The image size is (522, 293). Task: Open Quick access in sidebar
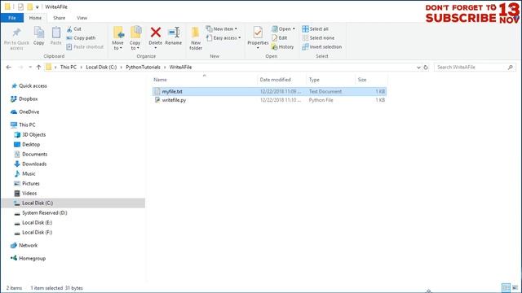33,85
